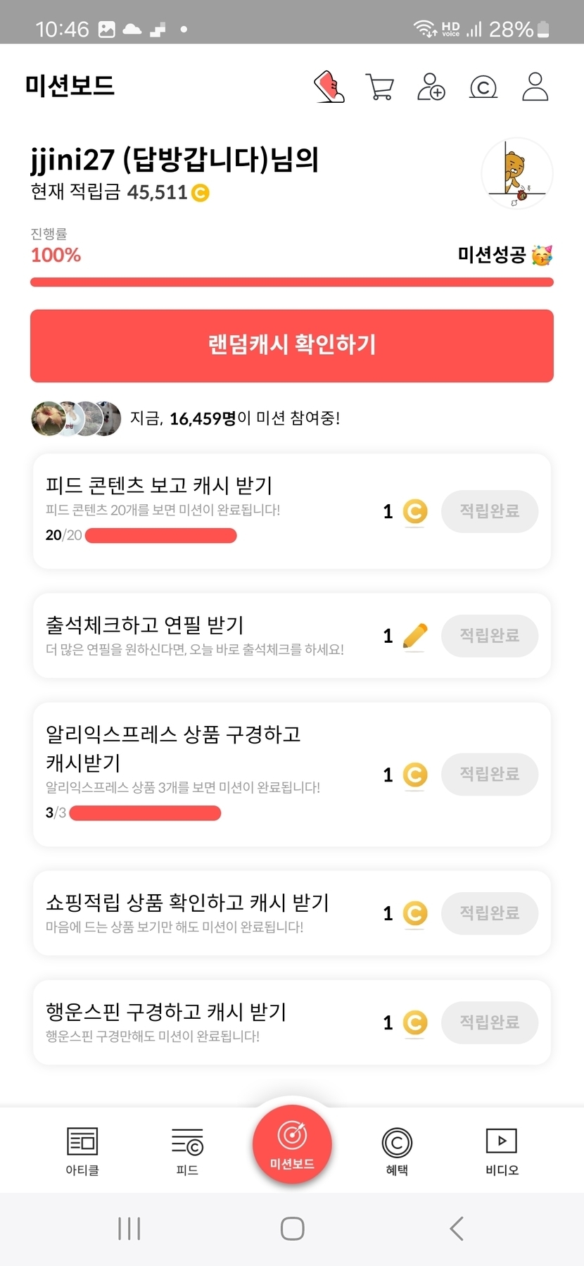This screenshot has height=1266, width=584.
Task: Tap 적립완료 button for 피드 콘텐츠 mission
Action: pyautogui.click(x=490, y=511)
